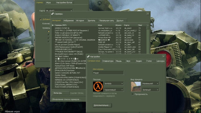This screenshot has width=201, height=113.
Task: Switch to the Настройки ботов tab
Action: point(65,3)
